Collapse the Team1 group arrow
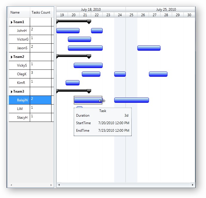The height and width of the screenshot is (198, 206). (12, 22)
